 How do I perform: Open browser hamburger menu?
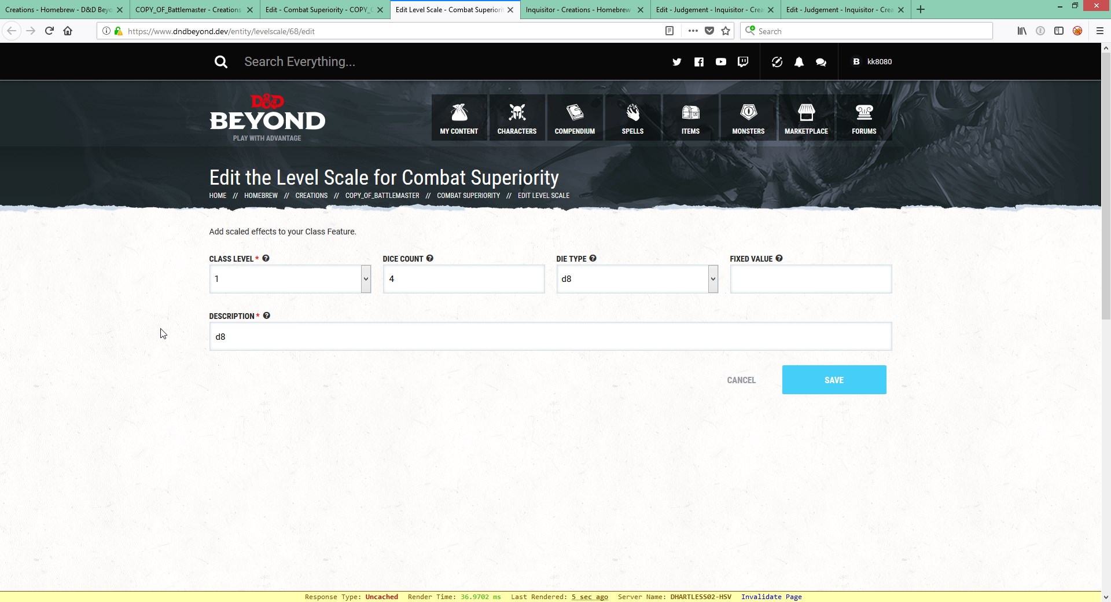click(1100, 31)
